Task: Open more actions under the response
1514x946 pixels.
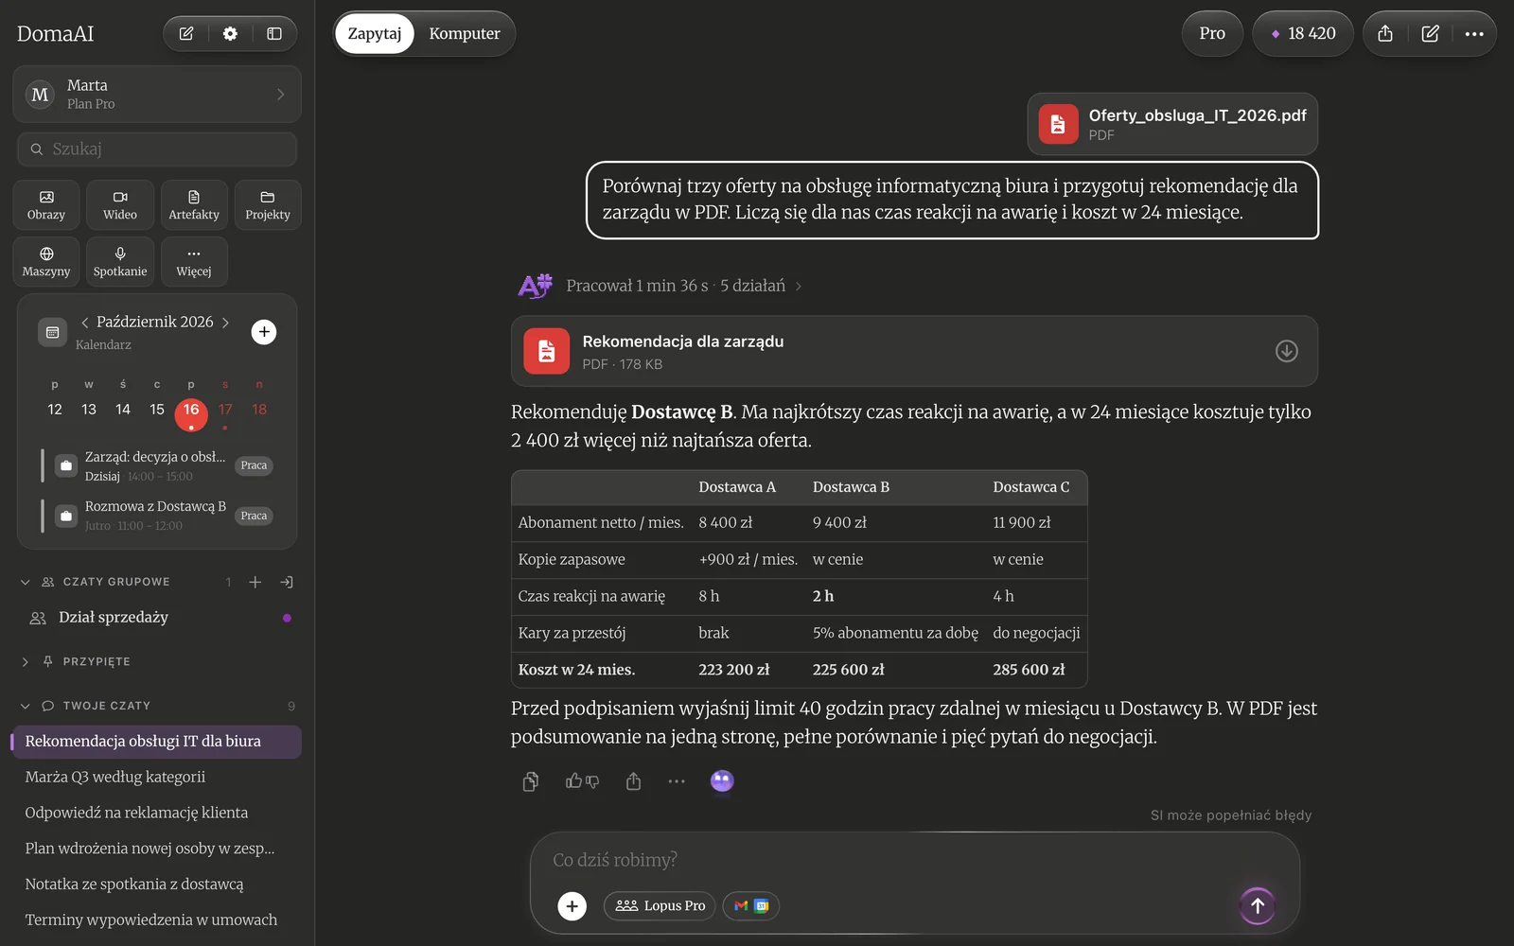Action: tap(677, 781)
